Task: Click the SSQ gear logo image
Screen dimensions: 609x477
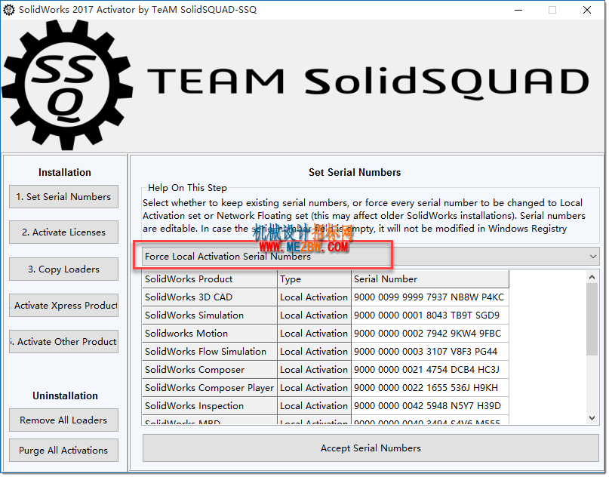Action: (x=67, y=85)
